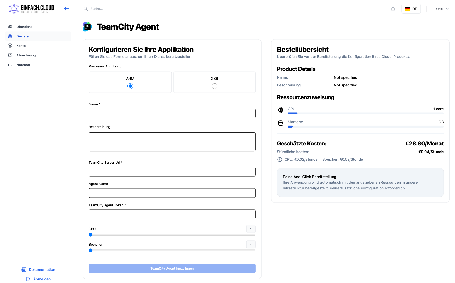Click the search magnifier icon
This screenshot has width=455, height=283.
86,9
